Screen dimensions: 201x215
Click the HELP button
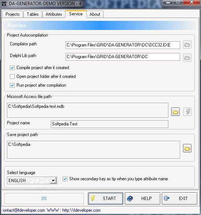[142, 199]
